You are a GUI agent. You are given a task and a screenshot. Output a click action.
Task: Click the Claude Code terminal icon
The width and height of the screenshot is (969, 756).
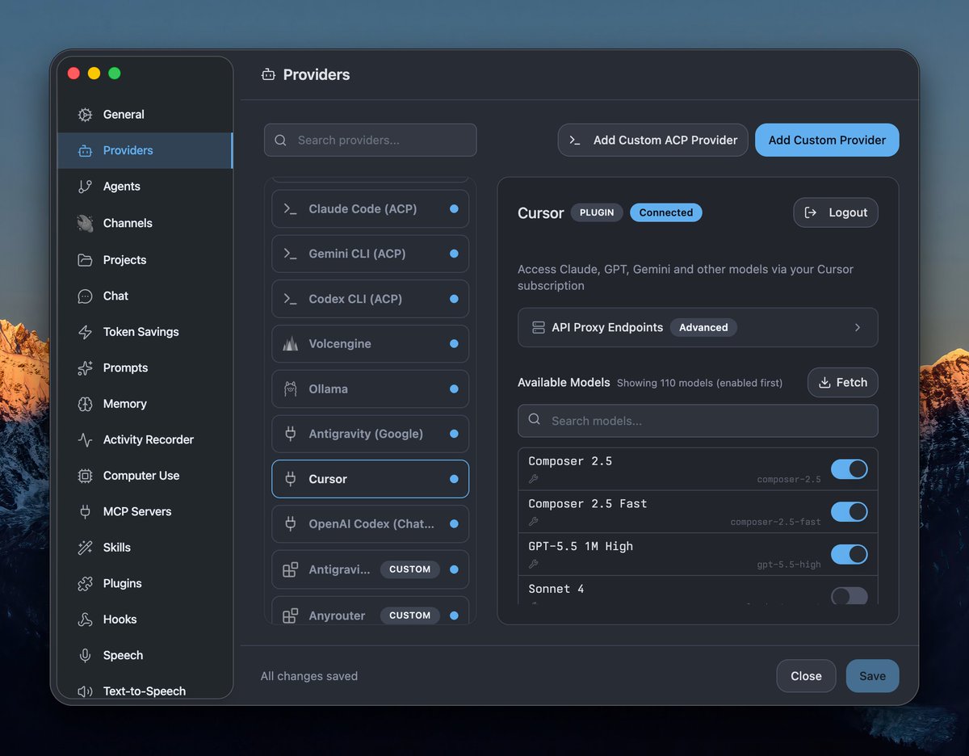(291, 208)
